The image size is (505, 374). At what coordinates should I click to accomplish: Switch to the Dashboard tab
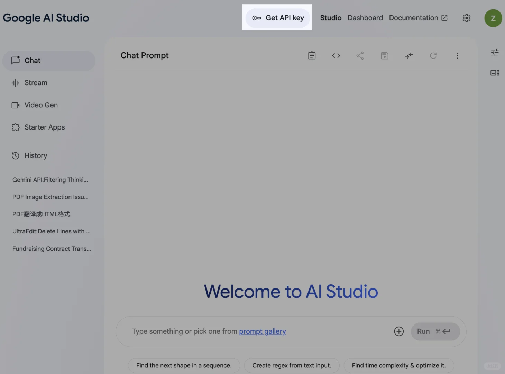point(365,18)
